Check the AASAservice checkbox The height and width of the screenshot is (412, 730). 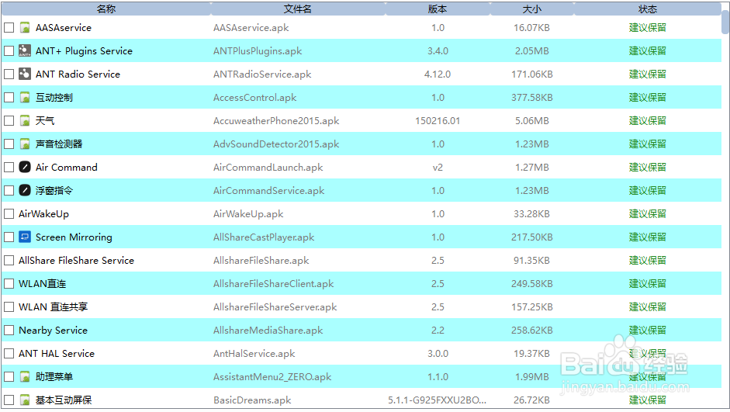[9, 27]
